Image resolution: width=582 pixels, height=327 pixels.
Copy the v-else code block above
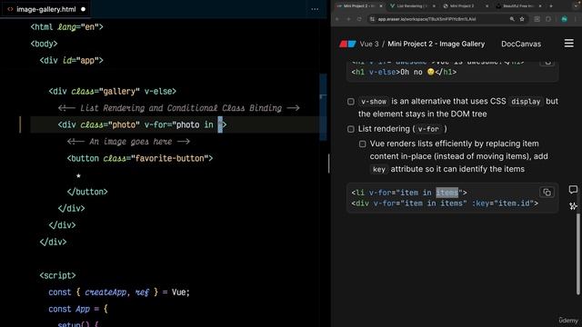547,63
